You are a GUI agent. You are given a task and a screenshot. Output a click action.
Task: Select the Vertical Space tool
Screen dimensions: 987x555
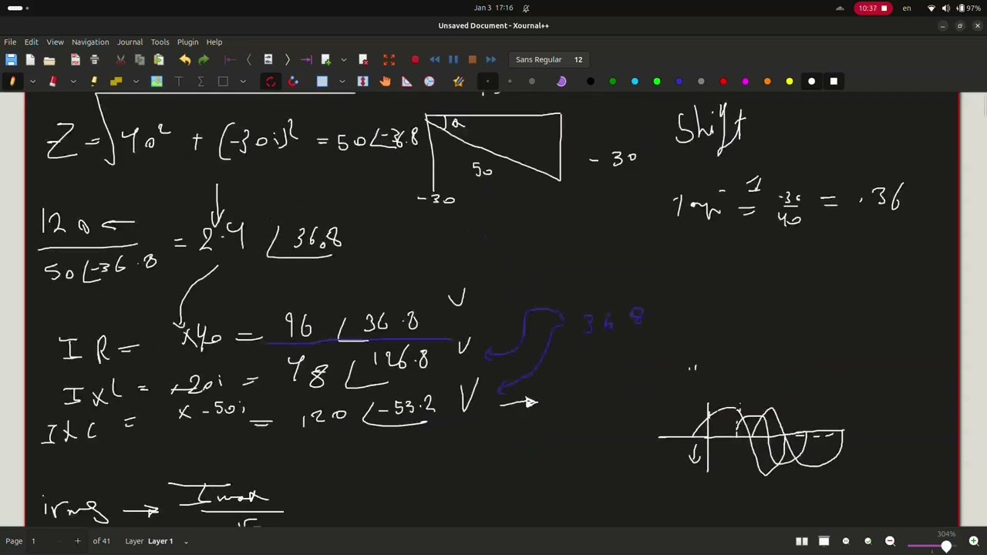coord(363,81)
